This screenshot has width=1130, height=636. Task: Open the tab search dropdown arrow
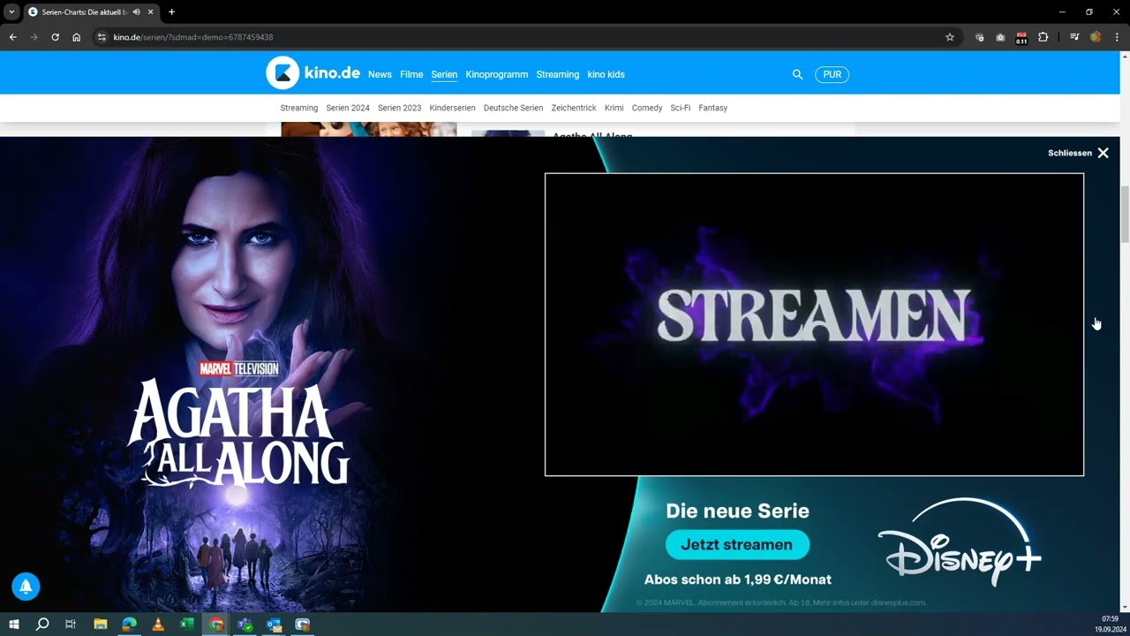pyautogui.click(x=11, y=11)
